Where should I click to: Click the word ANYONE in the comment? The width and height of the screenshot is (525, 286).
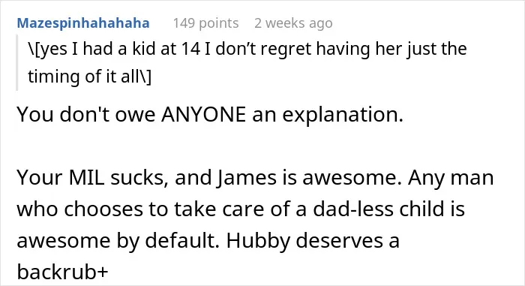(x=203, y=114)
